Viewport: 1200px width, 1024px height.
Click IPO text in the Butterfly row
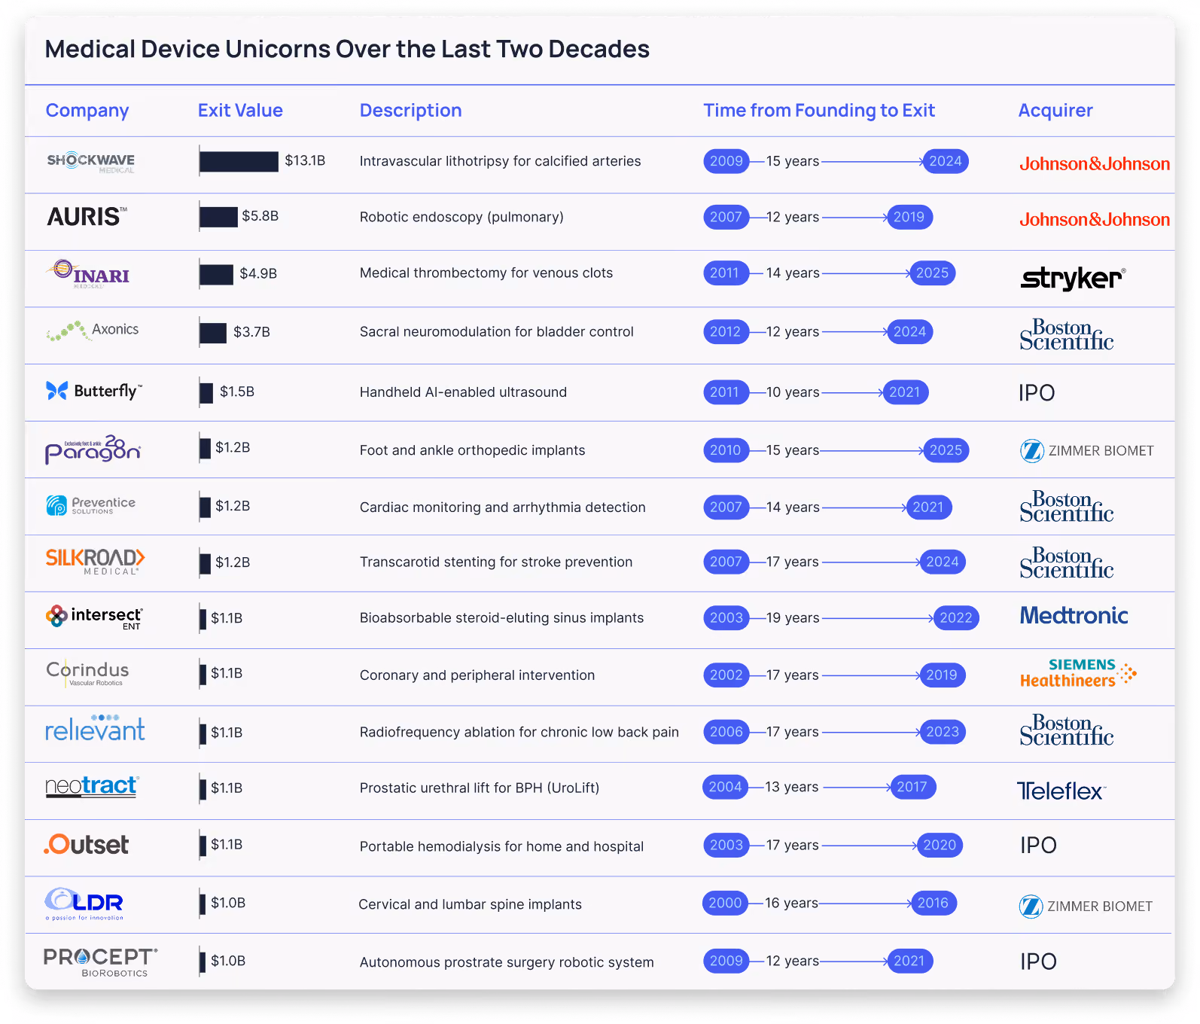pos(1037,393)
